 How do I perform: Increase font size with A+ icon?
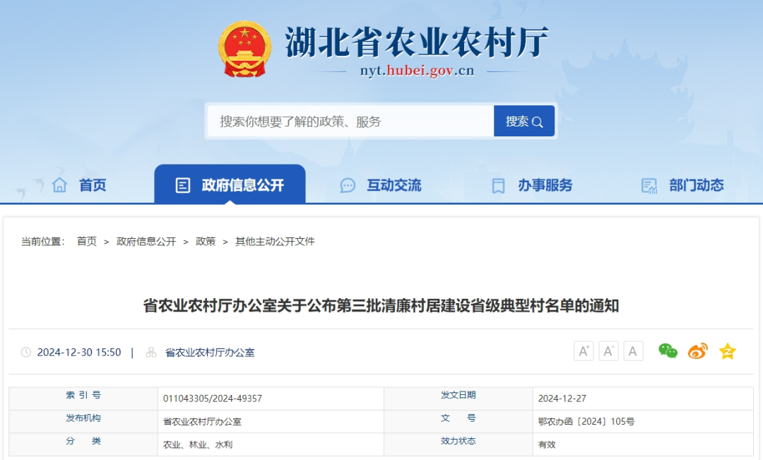pyautogui.click(x=584, y=351)
